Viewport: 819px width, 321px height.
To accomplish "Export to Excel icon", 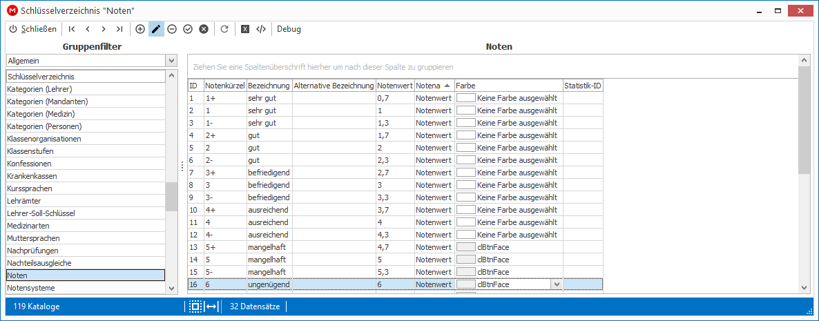I will coord(245,29).
